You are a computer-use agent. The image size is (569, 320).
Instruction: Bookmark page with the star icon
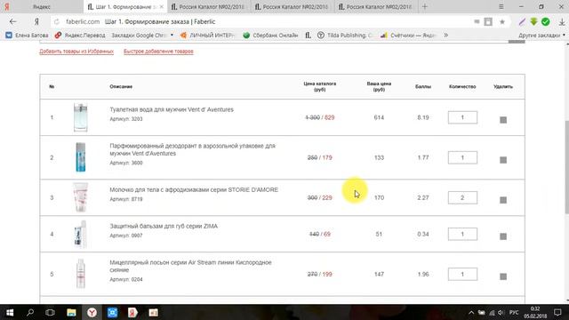point(502,21)
